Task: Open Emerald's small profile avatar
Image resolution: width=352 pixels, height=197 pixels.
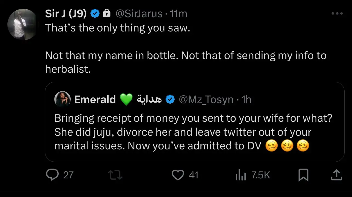Action: tap(63, 99)
